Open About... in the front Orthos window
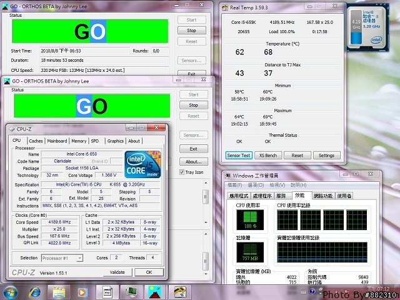400x300 pixels. tap(193, 162)
